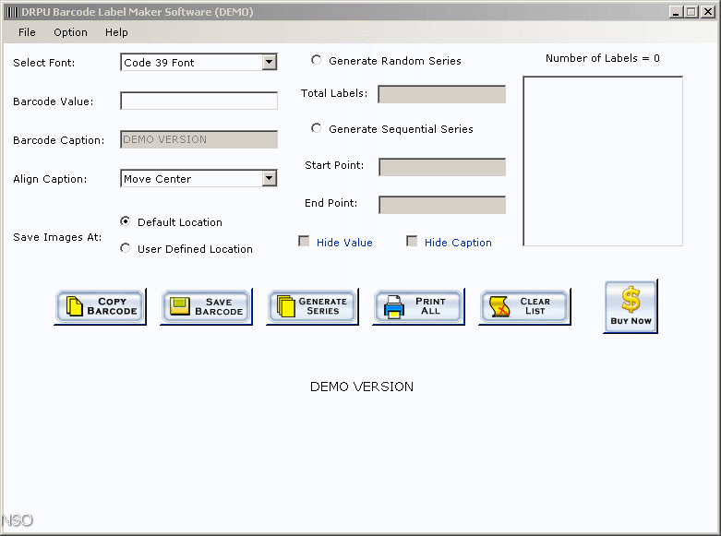Viewport: 721px width, 536px height.
Task: Close the Barcode Label Maker window
Action: click(708, 12)
